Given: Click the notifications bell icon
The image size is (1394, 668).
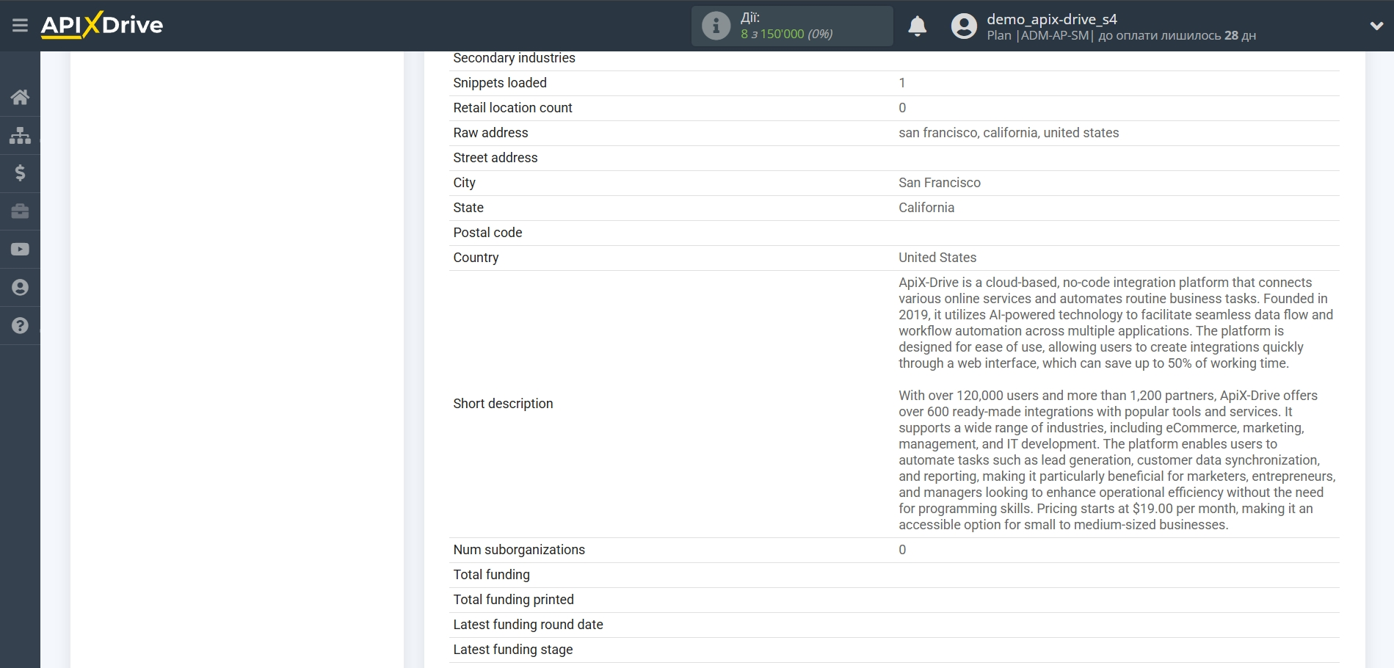Looking at the screenshot, I should click(x=917, y=26).
